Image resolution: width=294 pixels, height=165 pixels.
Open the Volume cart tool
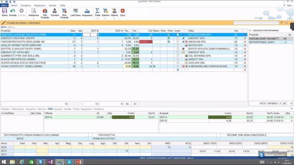point(105,12)
